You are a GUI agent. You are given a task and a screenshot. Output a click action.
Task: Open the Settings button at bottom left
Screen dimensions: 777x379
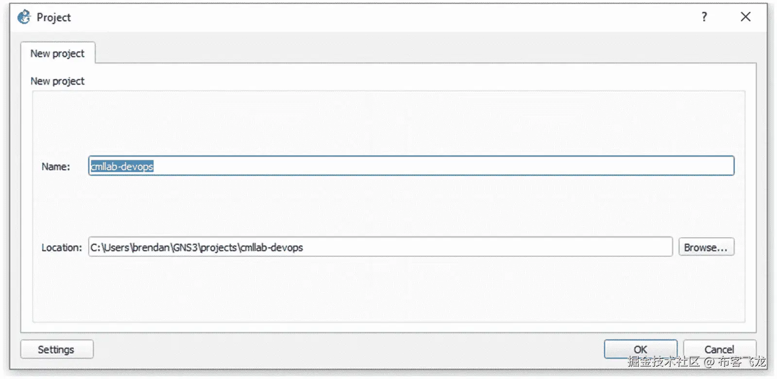point(56,349)
